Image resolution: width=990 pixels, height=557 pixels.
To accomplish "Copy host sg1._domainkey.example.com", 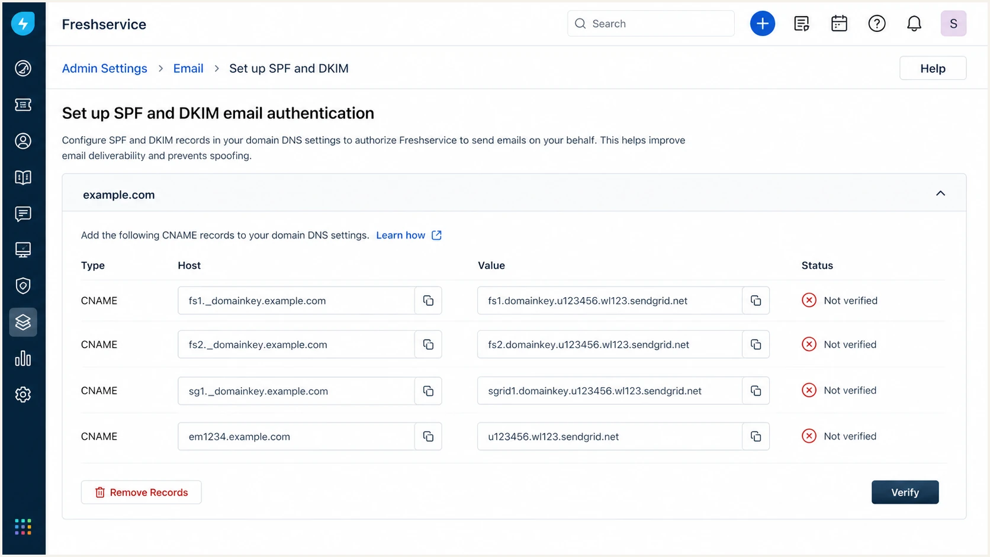I will (x=428, y=391).
